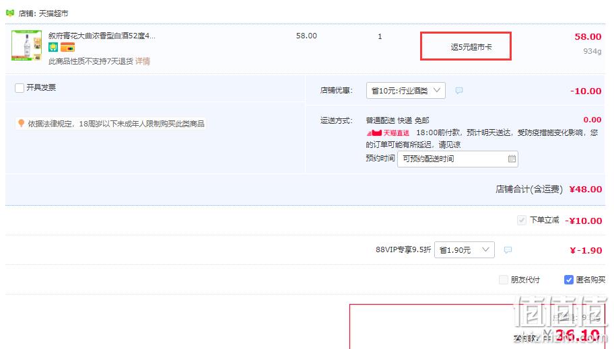This screenshot has width=614, height=349.
Task: Click the green badge icon under product title
Action: coord(53,47)
